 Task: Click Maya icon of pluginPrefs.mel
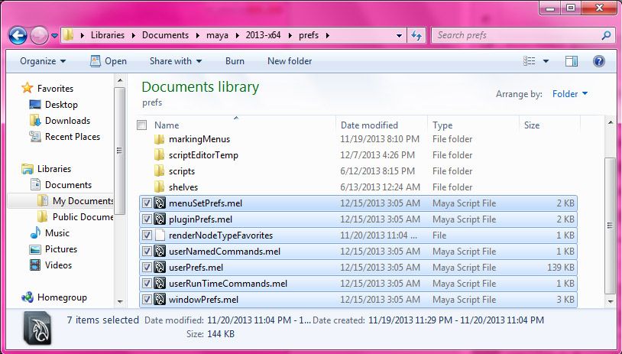(160, 219)
